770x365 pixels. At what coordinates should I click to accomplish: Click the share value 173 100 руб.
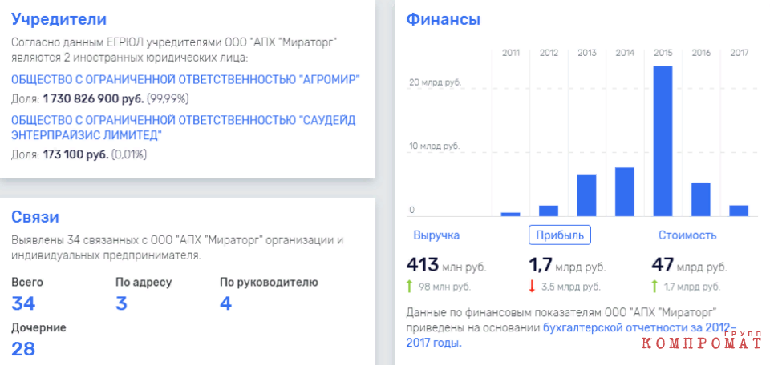[75, 154]
